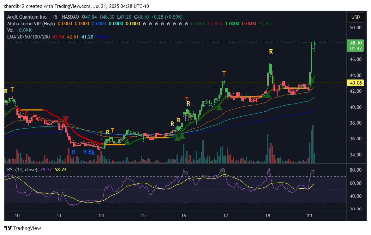Click the 40.00 price axis label
The image size is (371, 235).
(356, 107)
